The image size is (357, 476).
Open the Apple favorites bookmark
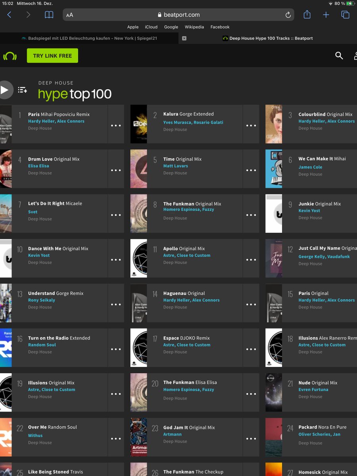coord(133,27)
